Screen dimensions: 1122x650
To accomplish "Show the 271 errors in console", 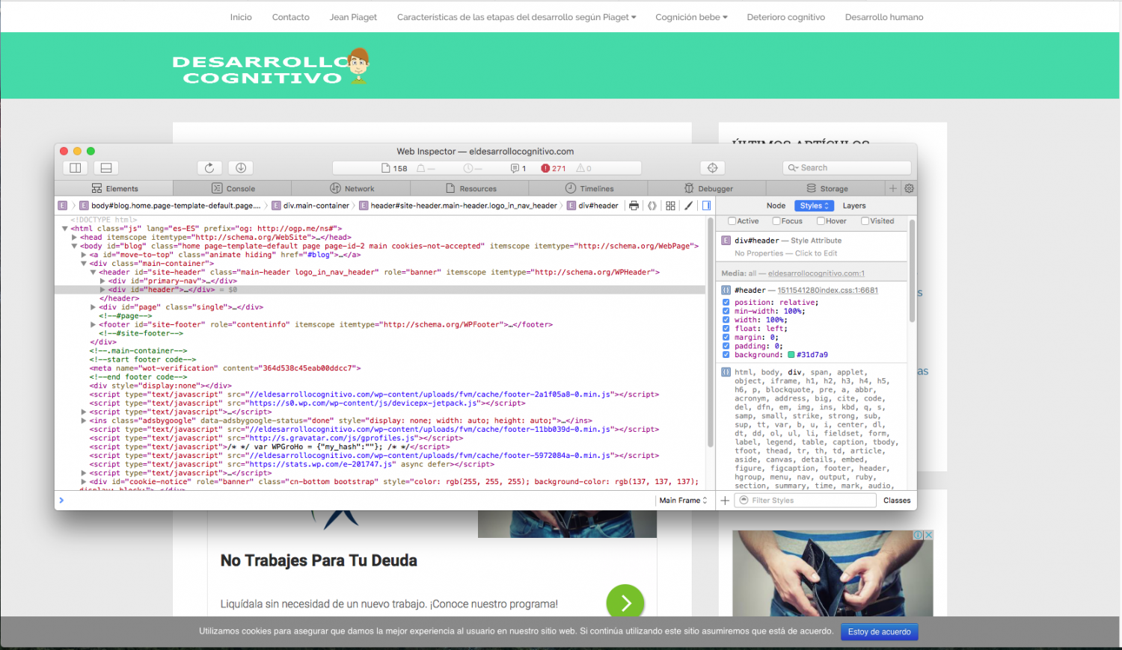I will pyautogui.click(x=554, y=168).
